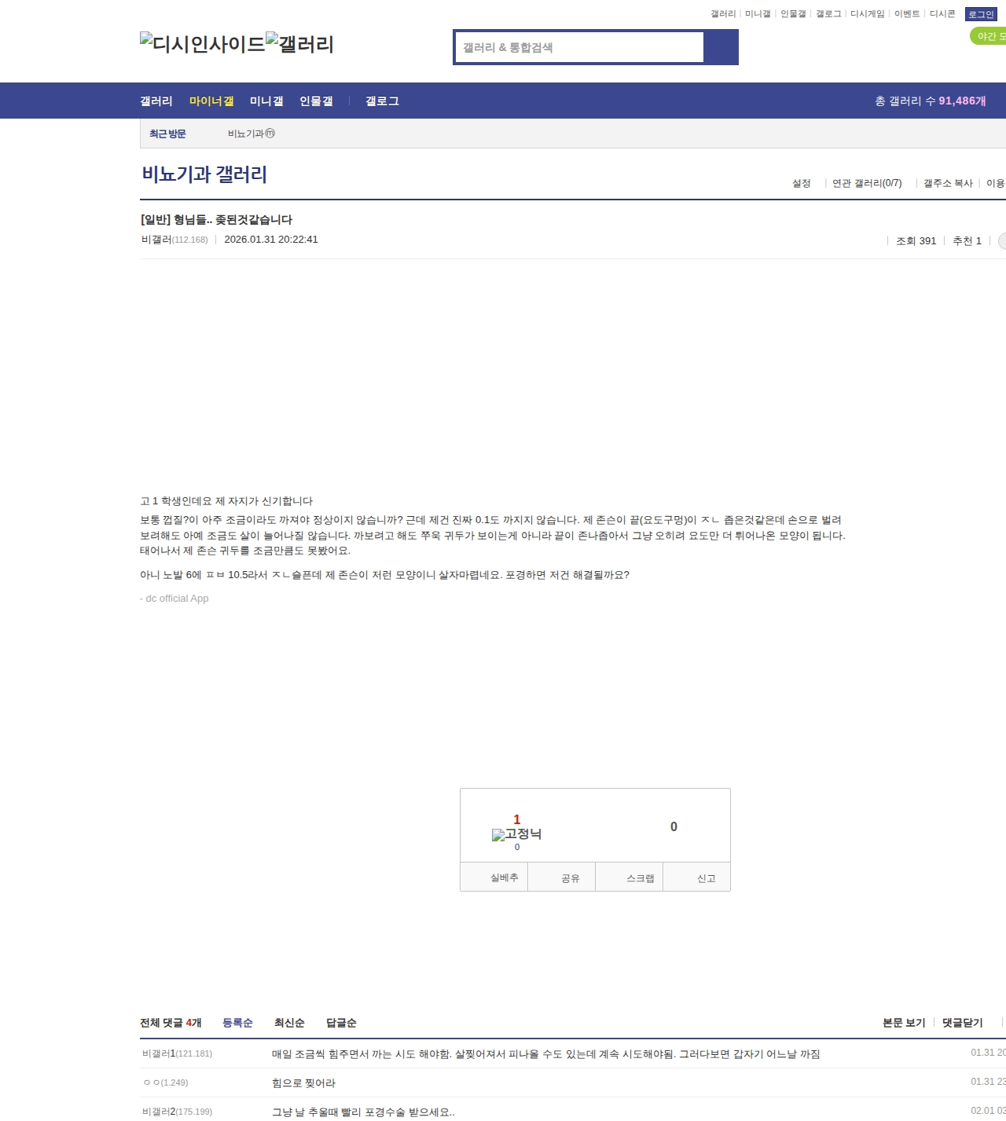The width and height of the screenshot is (1006, 1121).
Task: Click 전체 댓글 4개 count label
Action: [x=171, y=1023]
